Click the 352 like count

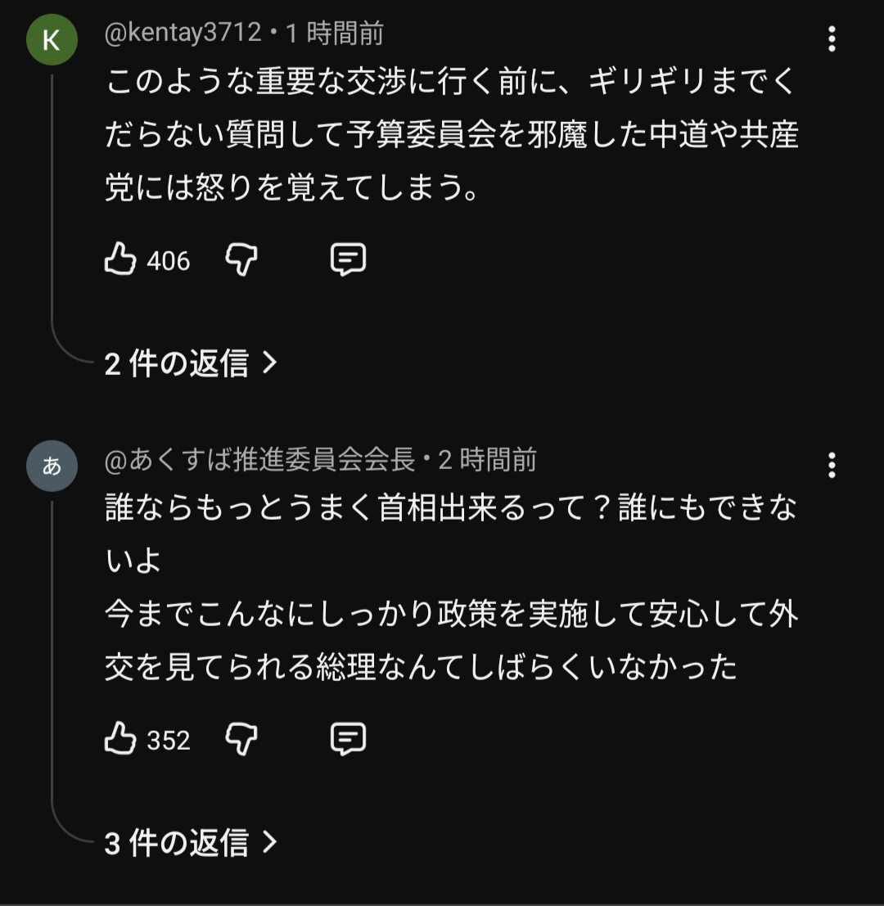169,741
